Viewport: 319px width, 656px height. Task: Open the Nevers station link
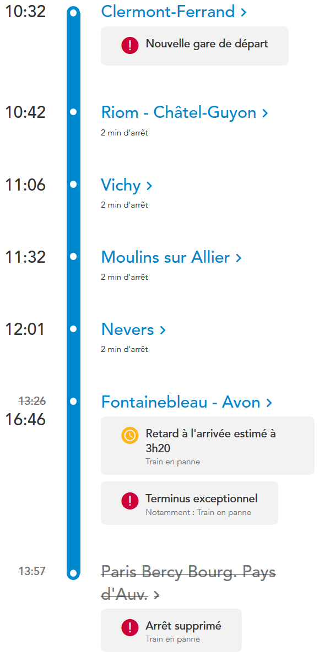tap(128, 330)
